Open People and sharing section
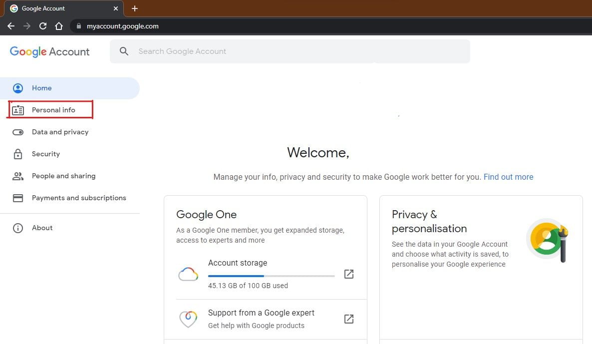Screen dimensions: 592x344 tap(63, 176)
